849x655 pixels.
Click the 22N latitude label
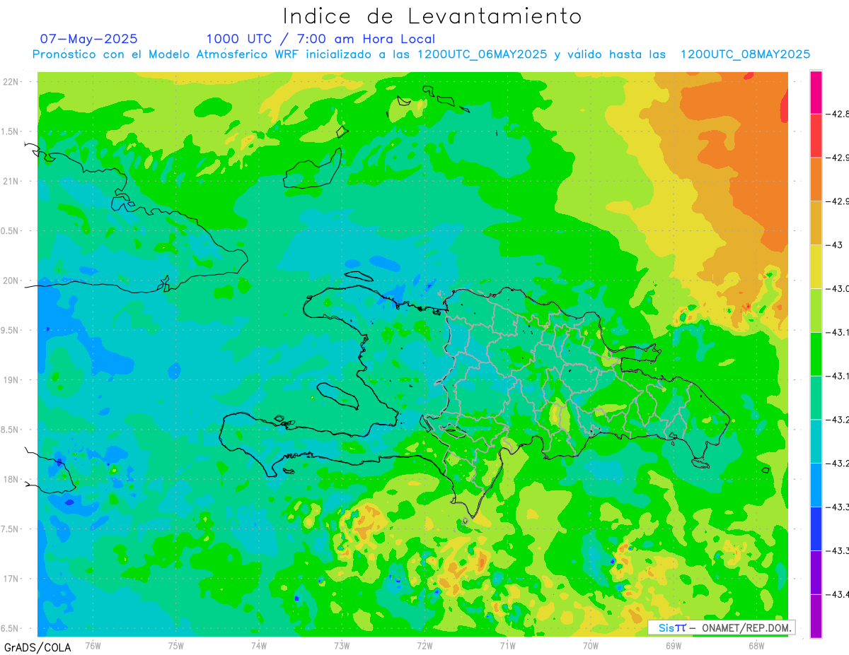click(x=11, y=82)
